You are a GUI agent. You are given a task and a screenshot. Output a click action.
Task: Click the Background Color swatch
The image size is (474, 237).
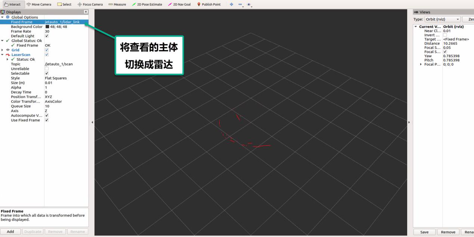coord(47,27)
